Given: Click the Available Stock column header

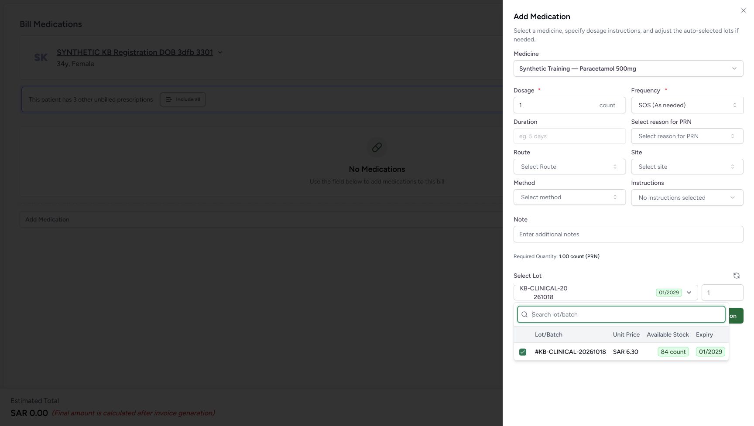Looking at the screenshot, I should tap(668, 334).
